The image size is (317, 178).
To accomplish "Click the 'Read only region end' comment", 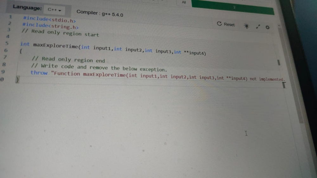I will pyautogui.click(x=68, y=60).
